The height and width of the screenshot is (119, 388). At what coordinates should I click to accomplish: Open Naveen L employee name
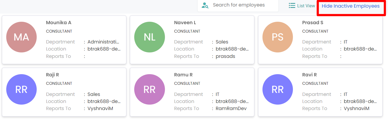pyautogui.click(x=185, y=23)
